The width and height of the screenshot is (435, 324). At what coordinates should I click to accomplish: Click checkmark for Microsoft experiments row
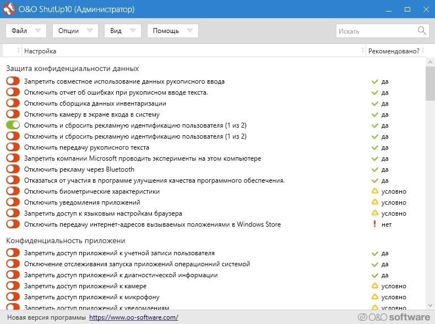pos(375,158)
